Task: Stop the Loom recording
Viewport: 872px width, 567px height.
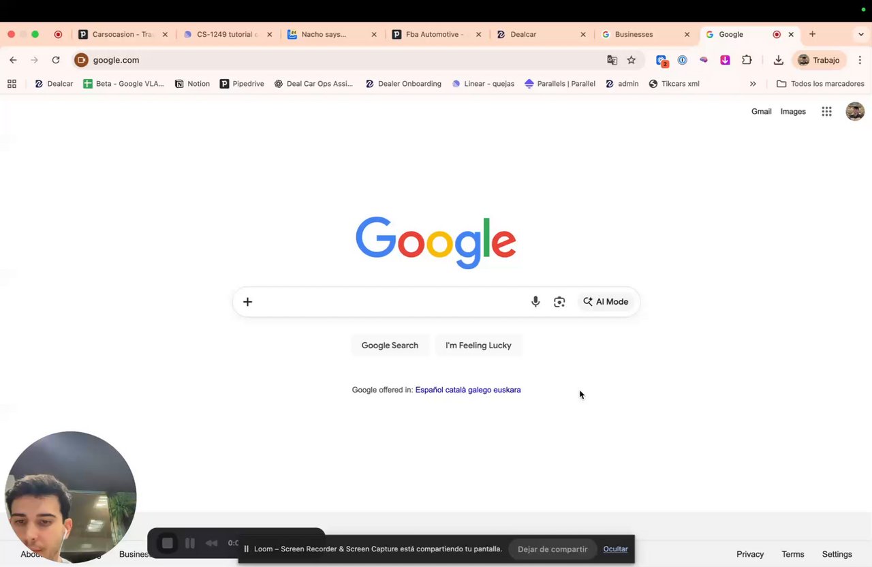Action: pyautogui.click(x=168, y=543)
